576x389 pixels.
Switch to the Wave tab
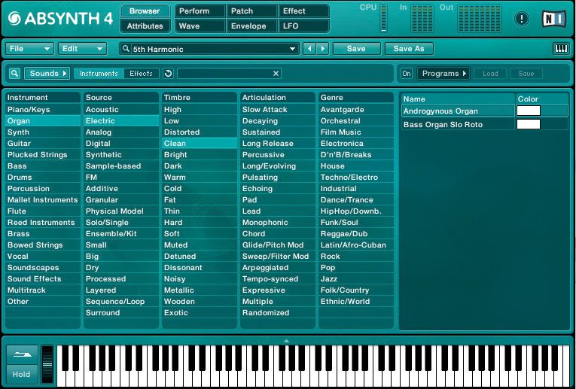coord(200,26)
